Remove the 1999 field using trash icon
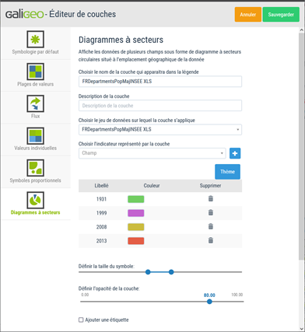The image size is (305, 332). pos(211,212)
